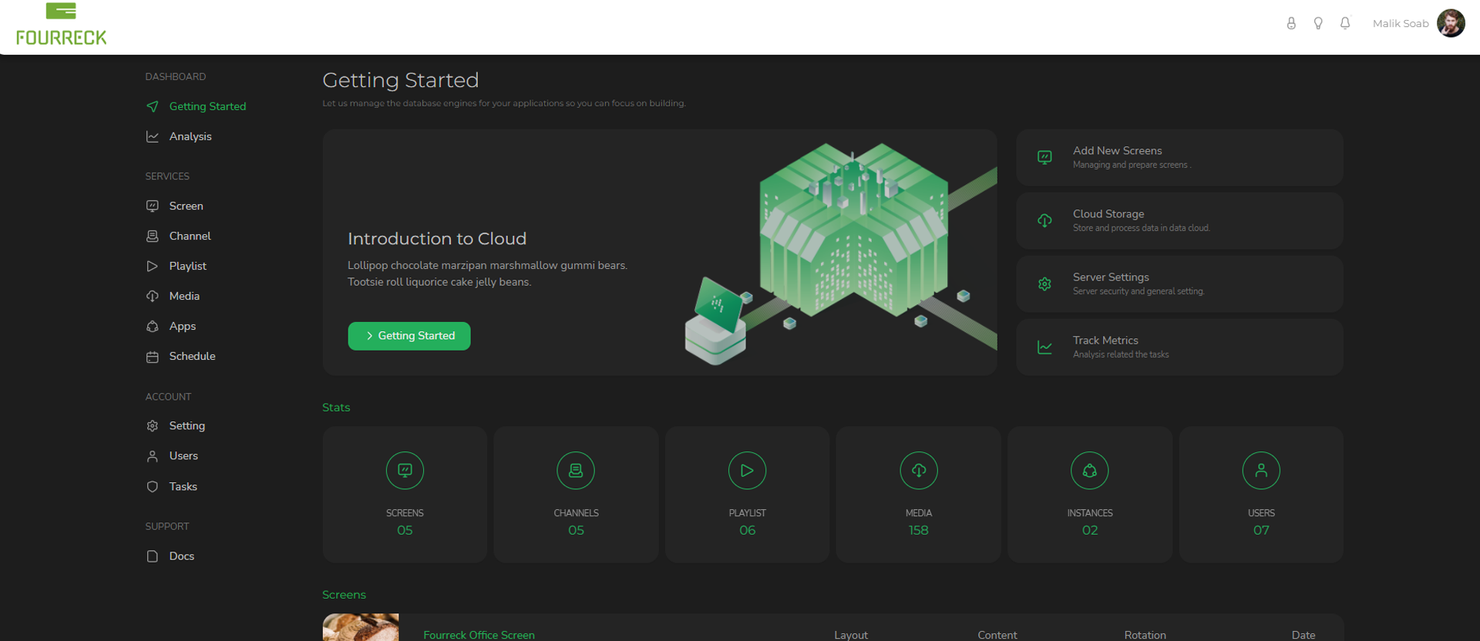Click the Instances stat circle icon
Screen dimensions: 1480x641
point(1089,470)
